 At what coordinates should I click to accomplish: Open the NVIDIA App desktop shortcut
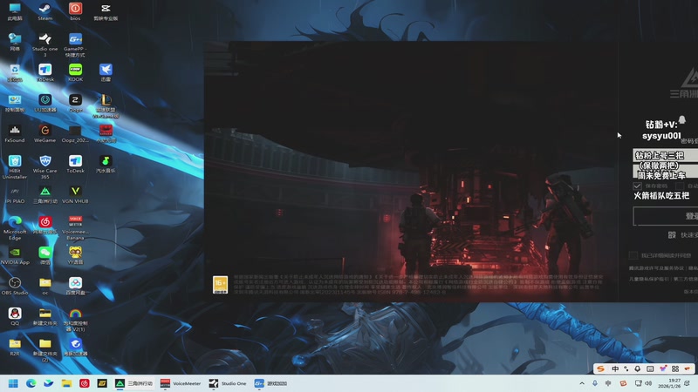coord(15,255)
